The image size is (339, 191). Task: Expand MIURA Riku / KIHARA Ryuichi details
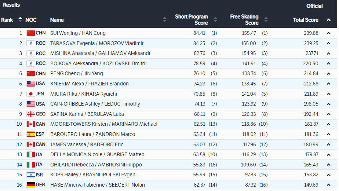click(x=329, y=94)
